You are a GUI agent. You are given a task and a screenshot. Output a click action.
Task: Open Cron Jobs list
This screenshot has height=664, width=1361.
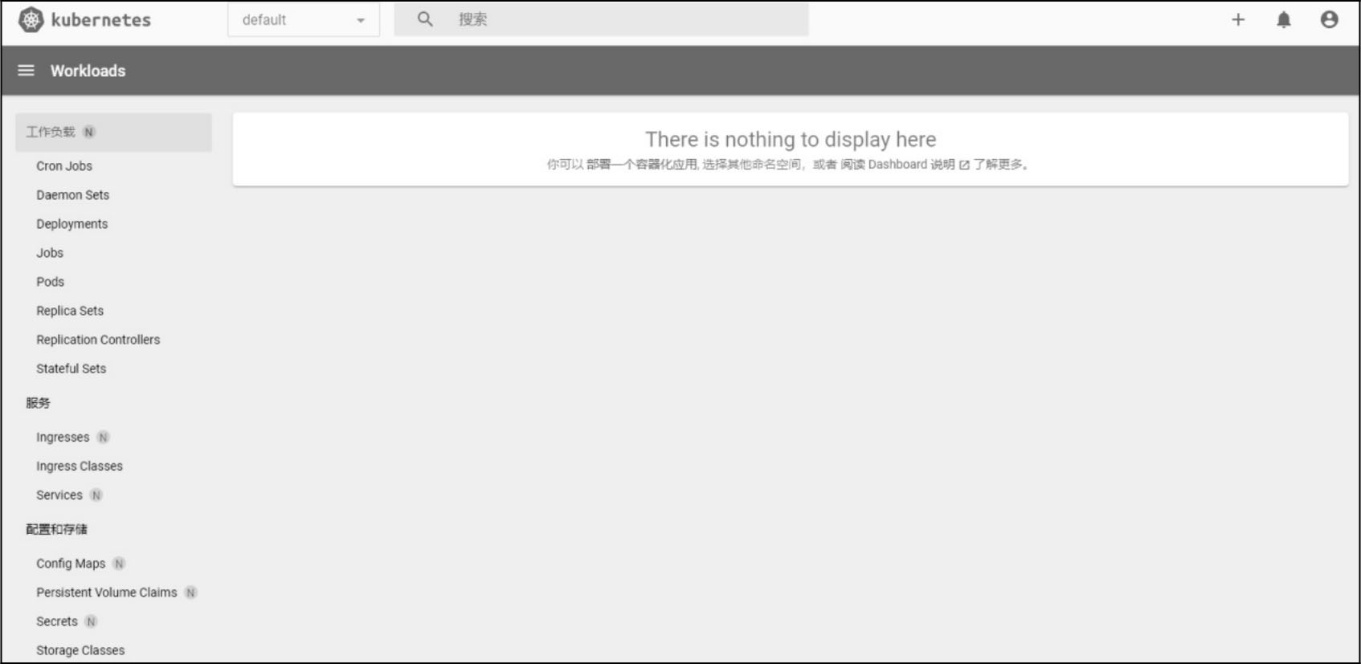pos(64,166)
